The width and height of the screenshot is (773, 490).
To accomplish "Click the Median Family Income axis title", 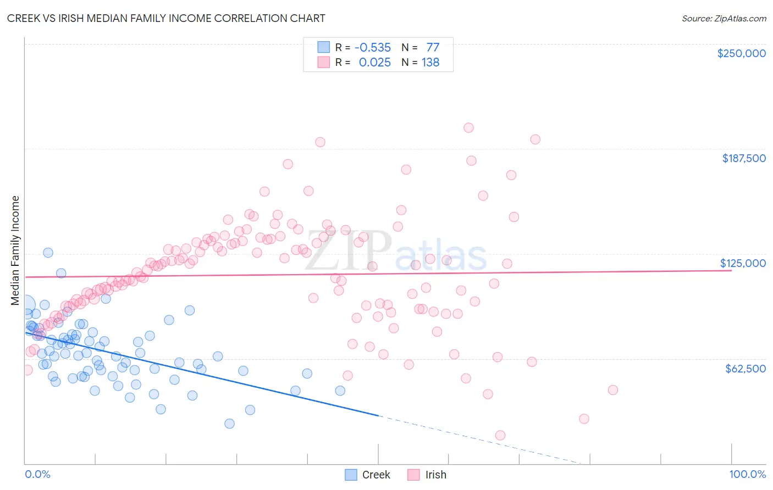I will pyautogui.click(x=15, y=250).
